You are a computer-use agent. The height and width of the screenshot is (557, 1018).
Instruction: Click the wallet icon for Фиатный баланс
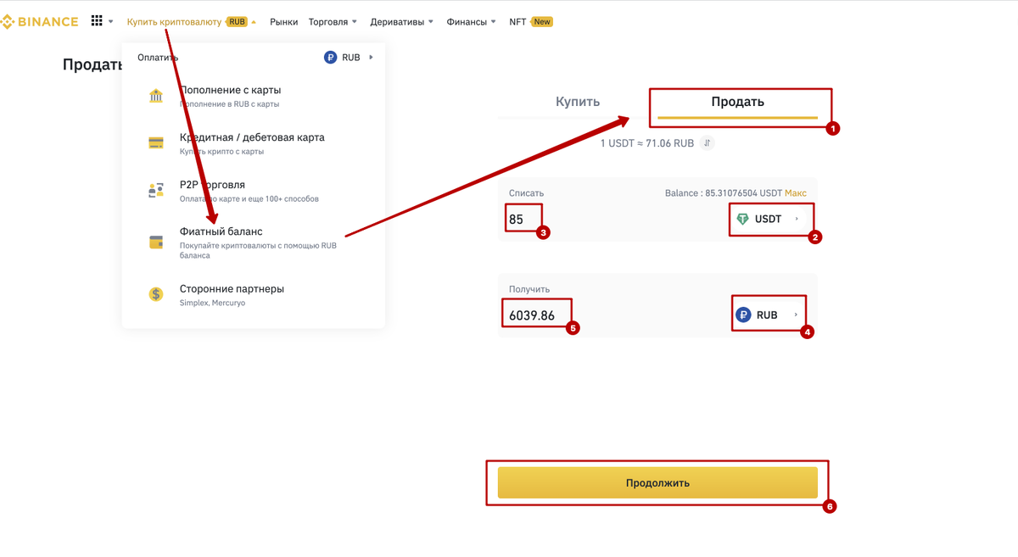tap(156, 242)
